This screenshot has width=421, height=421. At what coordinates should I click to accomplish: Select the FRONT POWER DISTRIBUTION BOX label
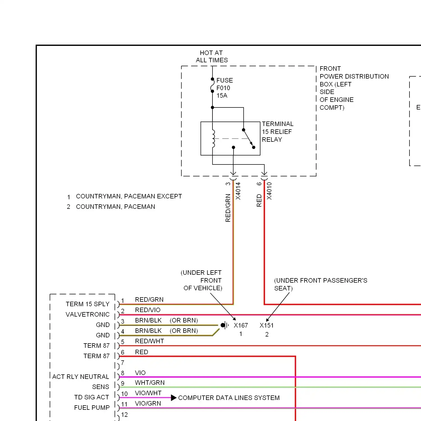click(354, 88)
